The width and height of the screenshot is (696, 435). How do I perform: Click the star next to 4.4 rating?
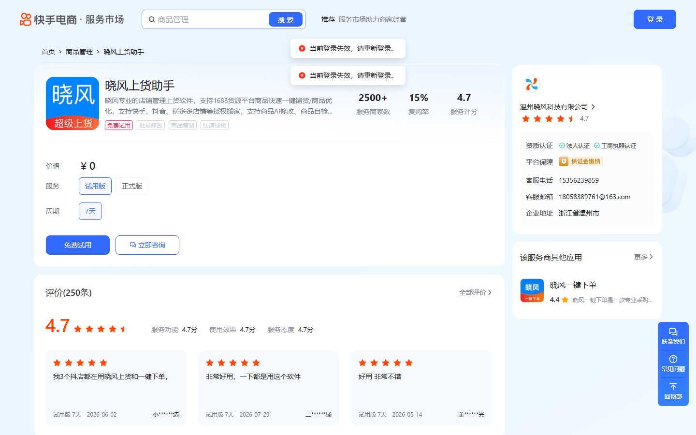tap(565, 300)
